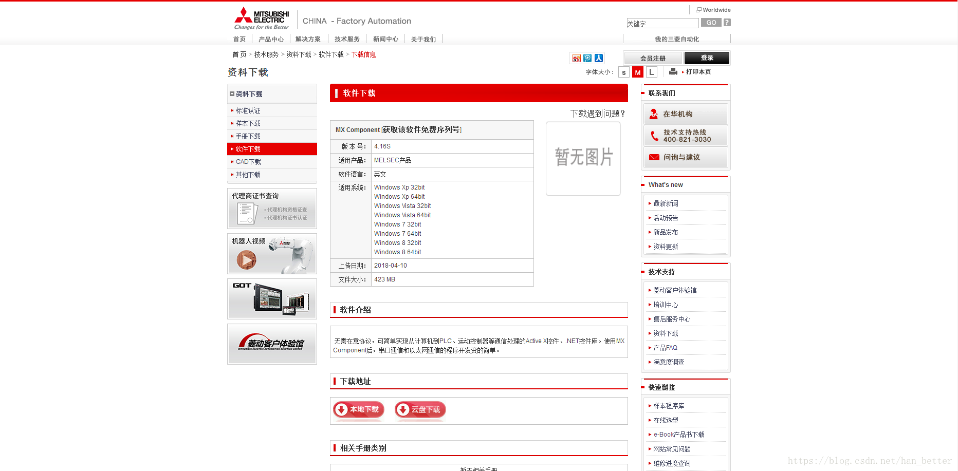Viewport: 958px width, 471px height.
Task: Share page to Sina Weibo
Action: 577,59
